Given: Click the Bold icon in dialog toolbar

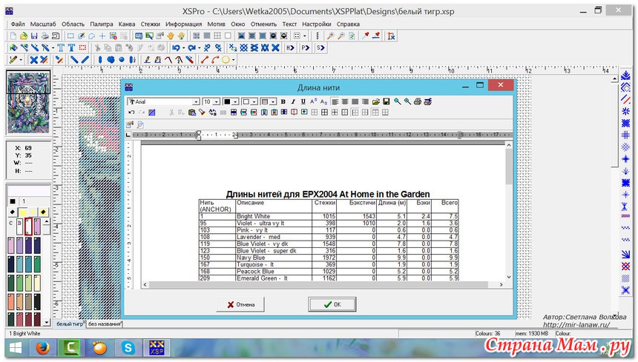Looking at the screenshot, I should (283, 101).
